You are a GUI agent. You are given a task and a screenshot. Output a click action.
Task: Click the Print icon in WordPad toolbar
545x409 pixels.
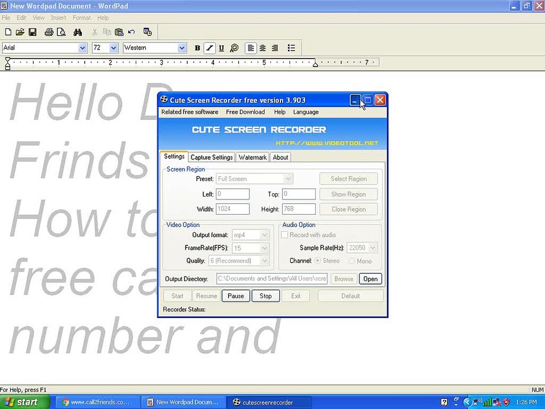[49, 32]
